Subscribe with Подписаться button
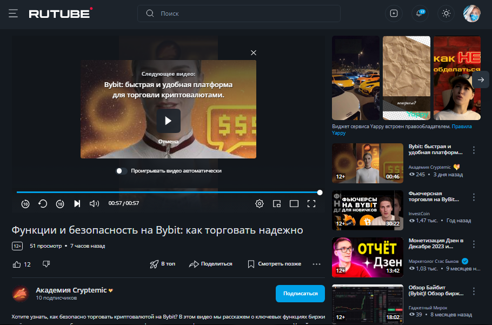Screen dimensions: 492x325 click(x=300, y=294)
